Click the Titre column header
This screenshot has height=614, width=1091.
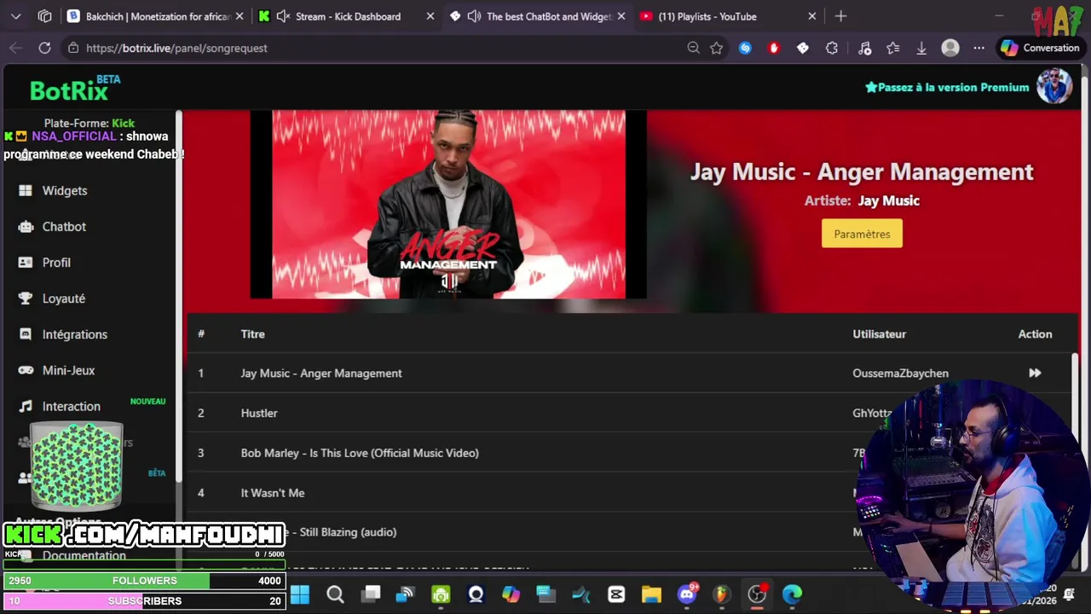click(252, 333)
